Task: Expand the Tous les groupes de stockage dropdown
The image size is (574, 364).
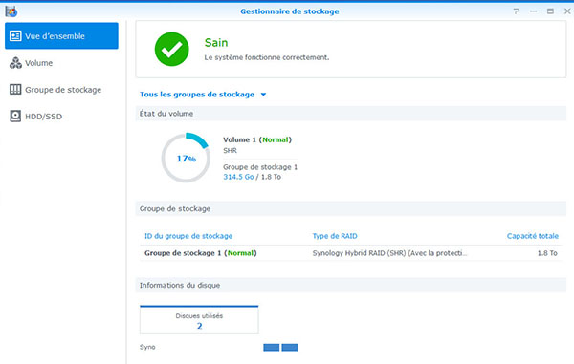Action: [203, 95]
